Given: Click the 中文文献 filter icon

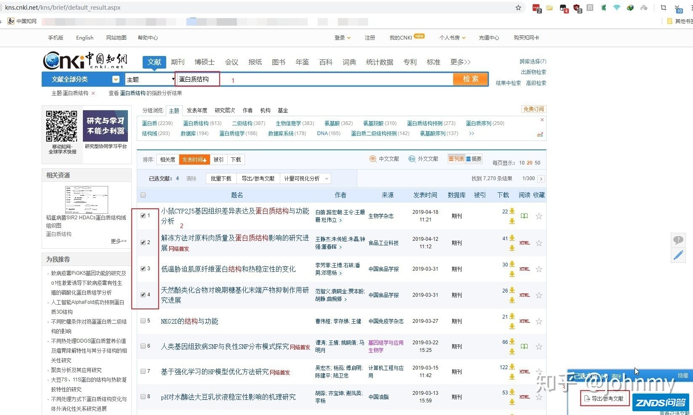Looking at the screenshot, I should click(373, 159).
